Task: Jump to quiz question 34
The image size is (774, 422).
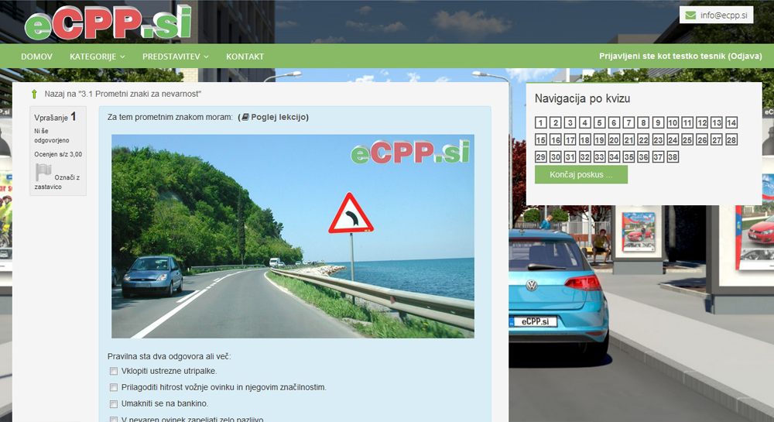Action: pyautogui.click(x=614, y=157)
